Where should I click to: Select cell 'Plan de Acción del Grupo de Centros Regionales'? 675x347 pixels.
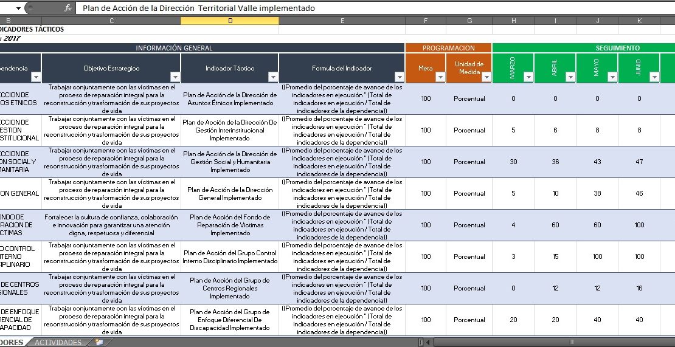click(x=230, y=288)
